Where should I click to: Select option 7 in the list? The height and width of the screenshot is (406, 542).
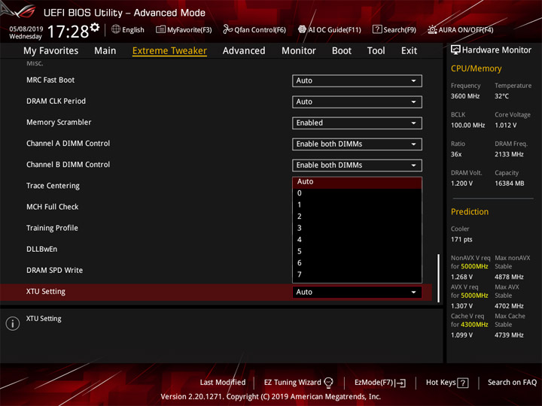point(357,274)
